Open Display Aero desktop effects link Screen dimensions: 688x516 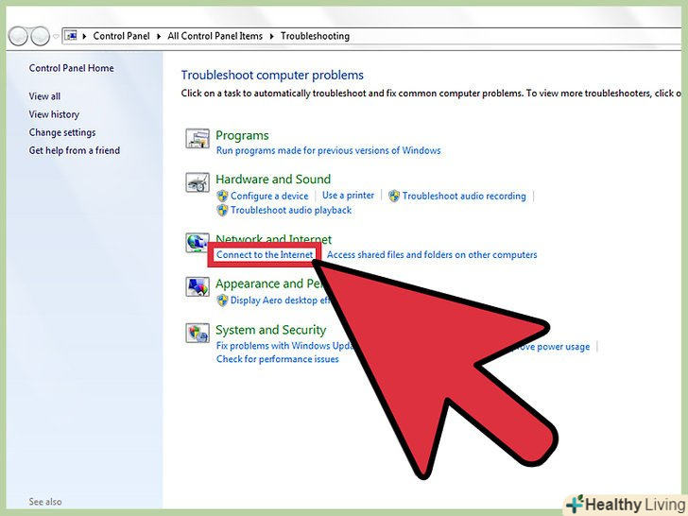coord(281,301)
